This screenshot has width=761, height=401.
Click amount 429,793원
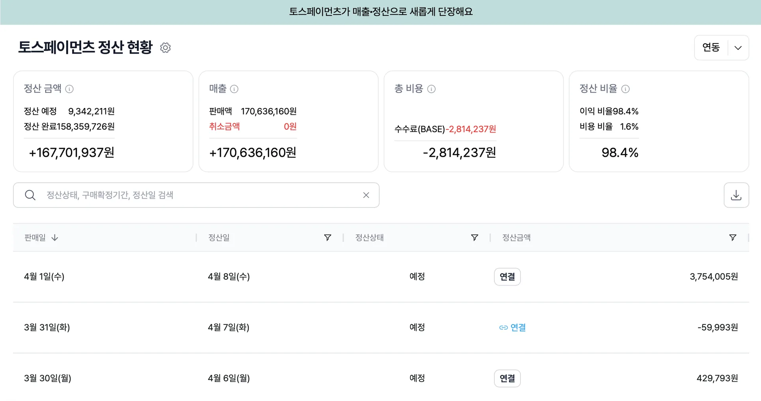point(717,378)
